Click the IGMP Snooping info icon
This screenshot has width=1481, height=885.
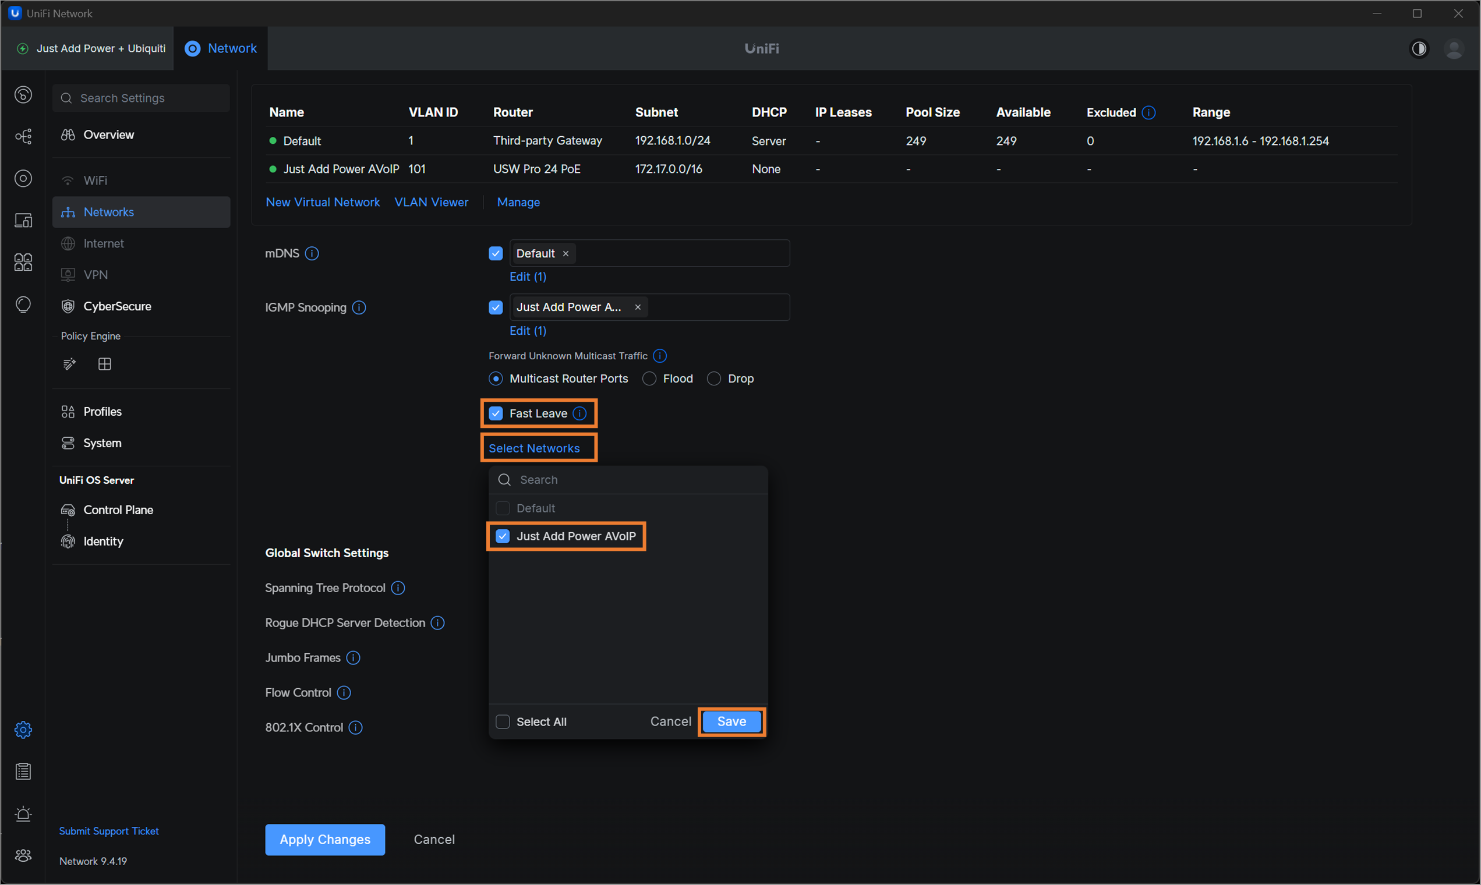[359, 307]
